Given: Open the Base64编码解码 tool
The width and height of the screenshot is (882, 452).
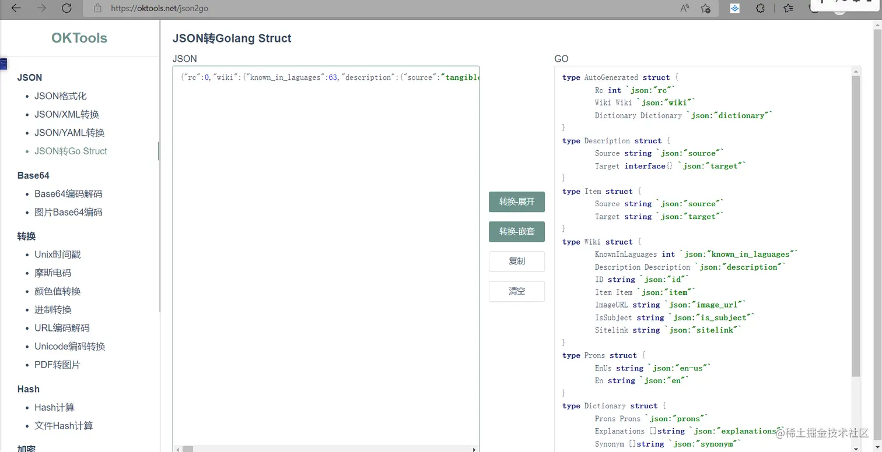Looking at the screenshot, I should click(68, 194).
